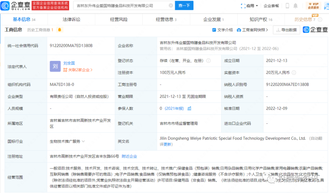
Task: Click the 刘 avatar of legal representative
Action: tap(55, 66)
